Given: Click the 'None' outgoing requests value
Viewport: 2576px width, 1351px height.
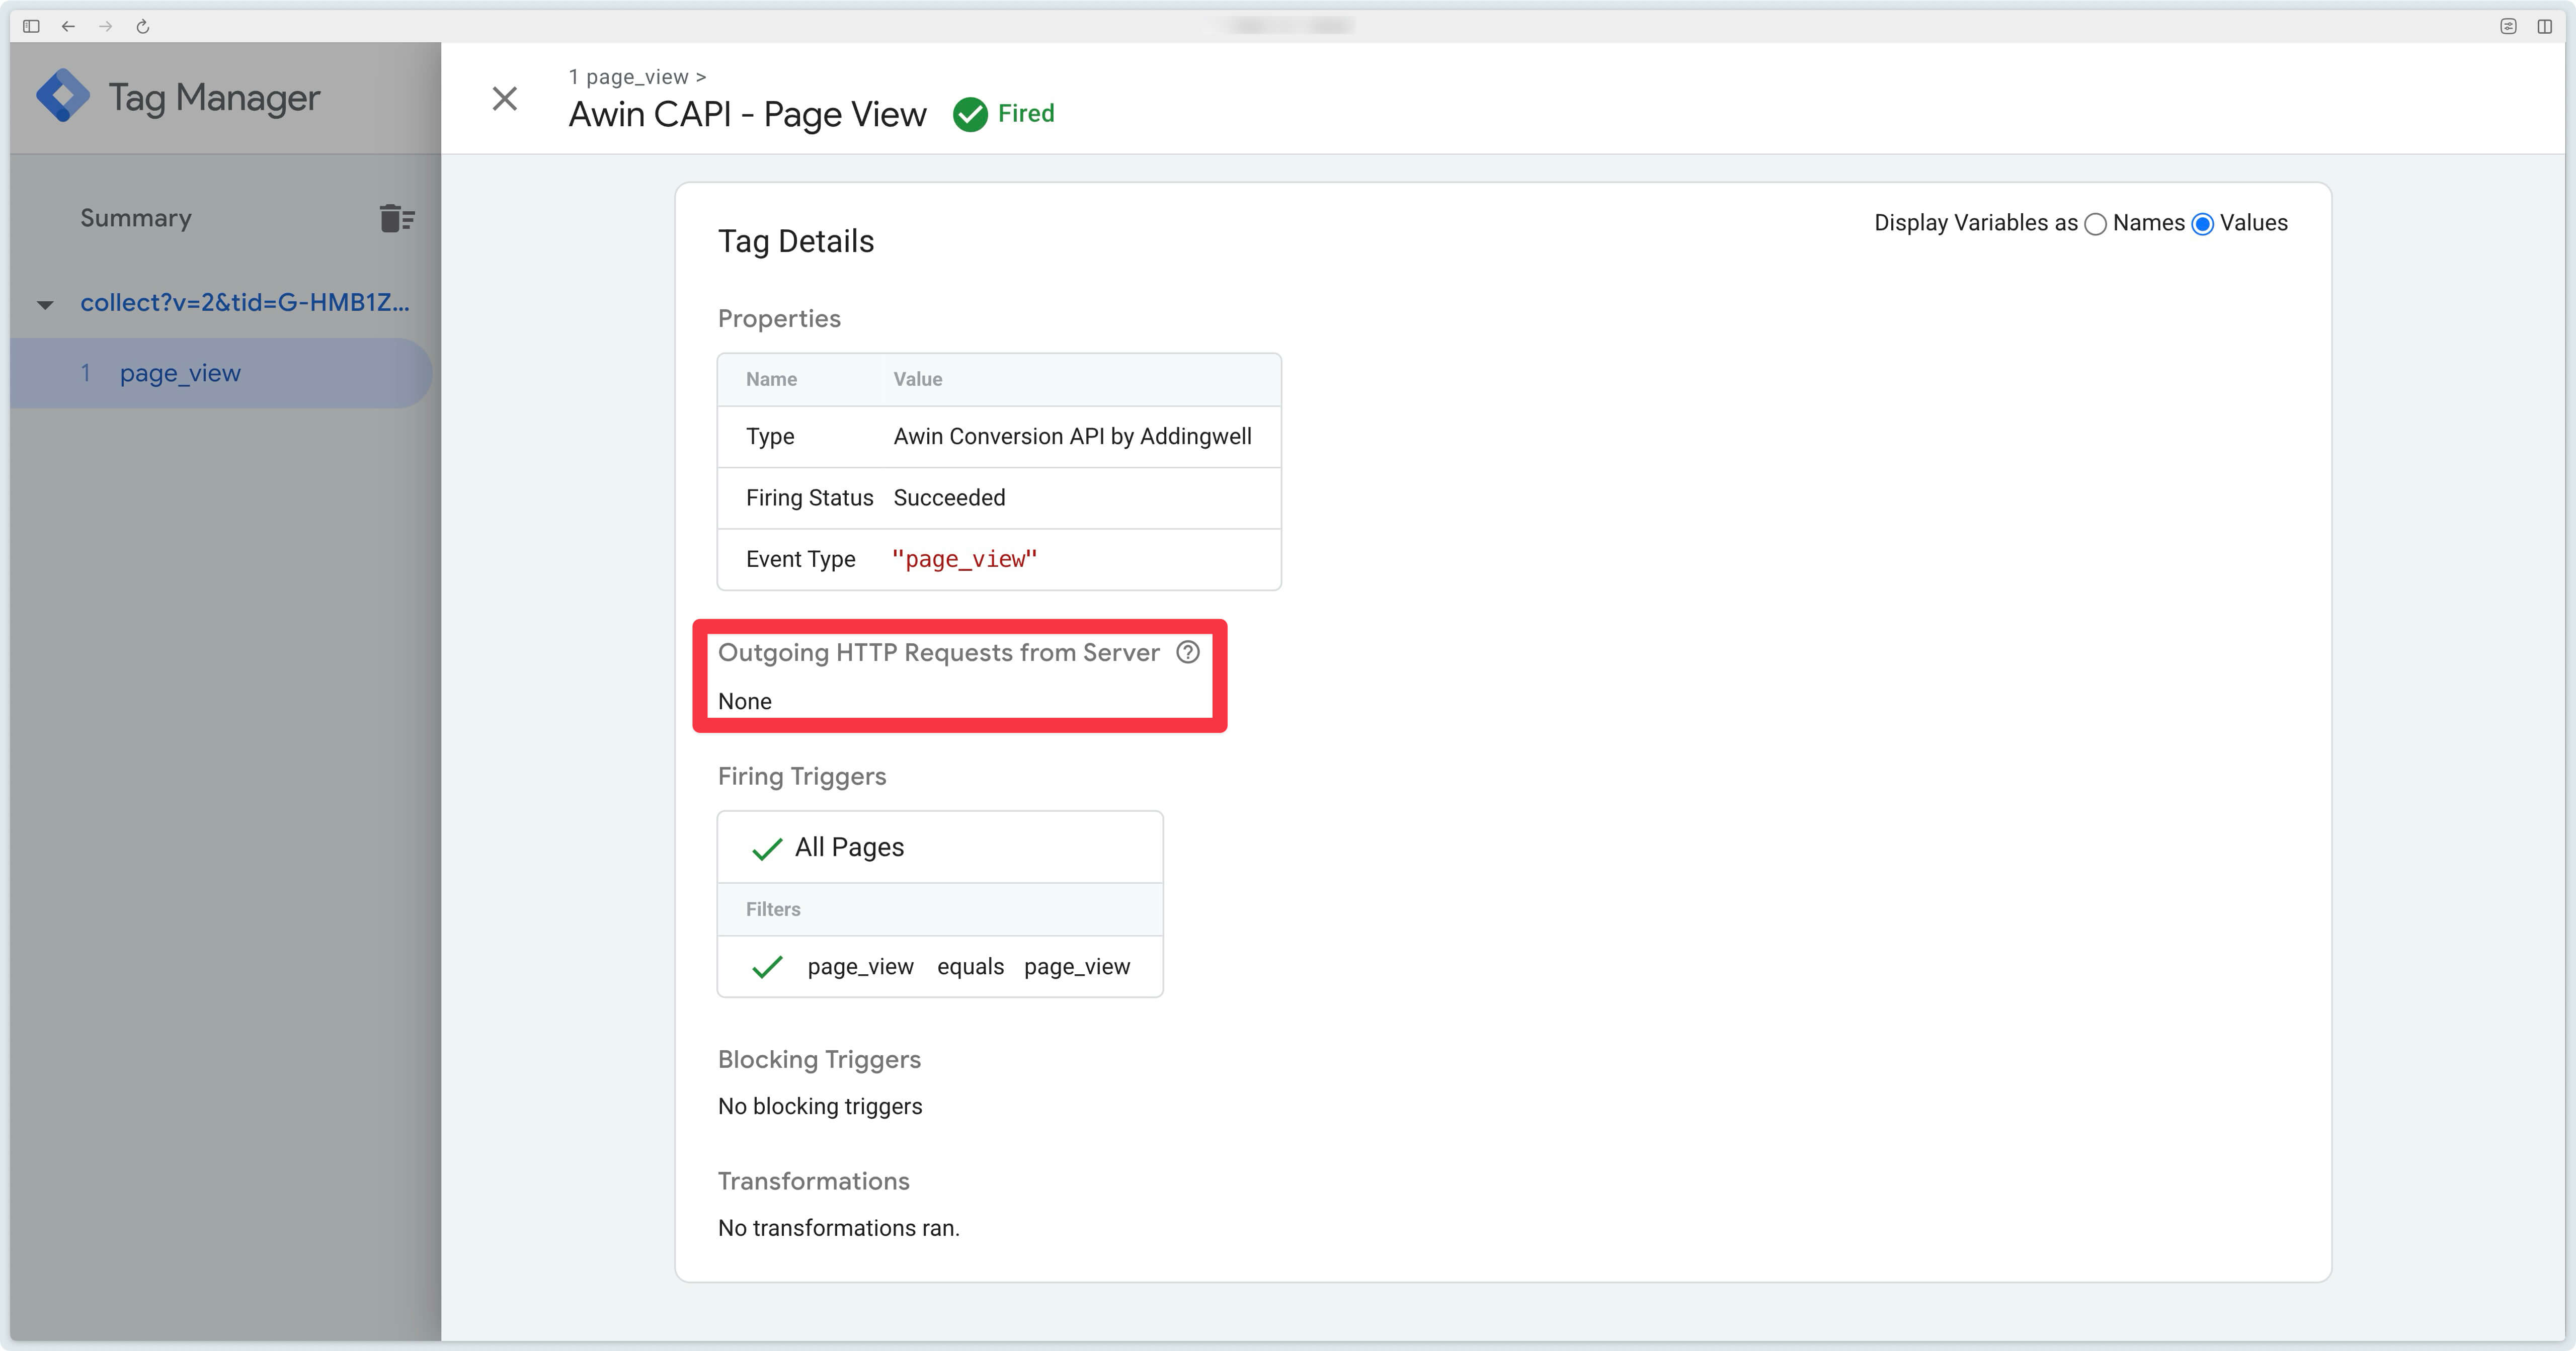Looking at the screenshot, I should 745,701.
